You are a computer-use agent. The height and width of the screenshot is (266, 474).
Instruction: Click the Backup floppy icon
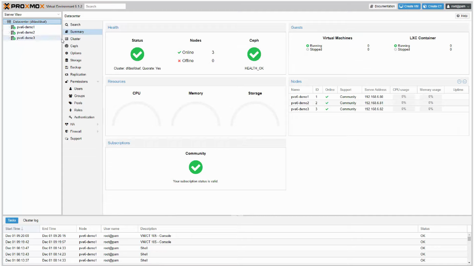pos(67,67)
